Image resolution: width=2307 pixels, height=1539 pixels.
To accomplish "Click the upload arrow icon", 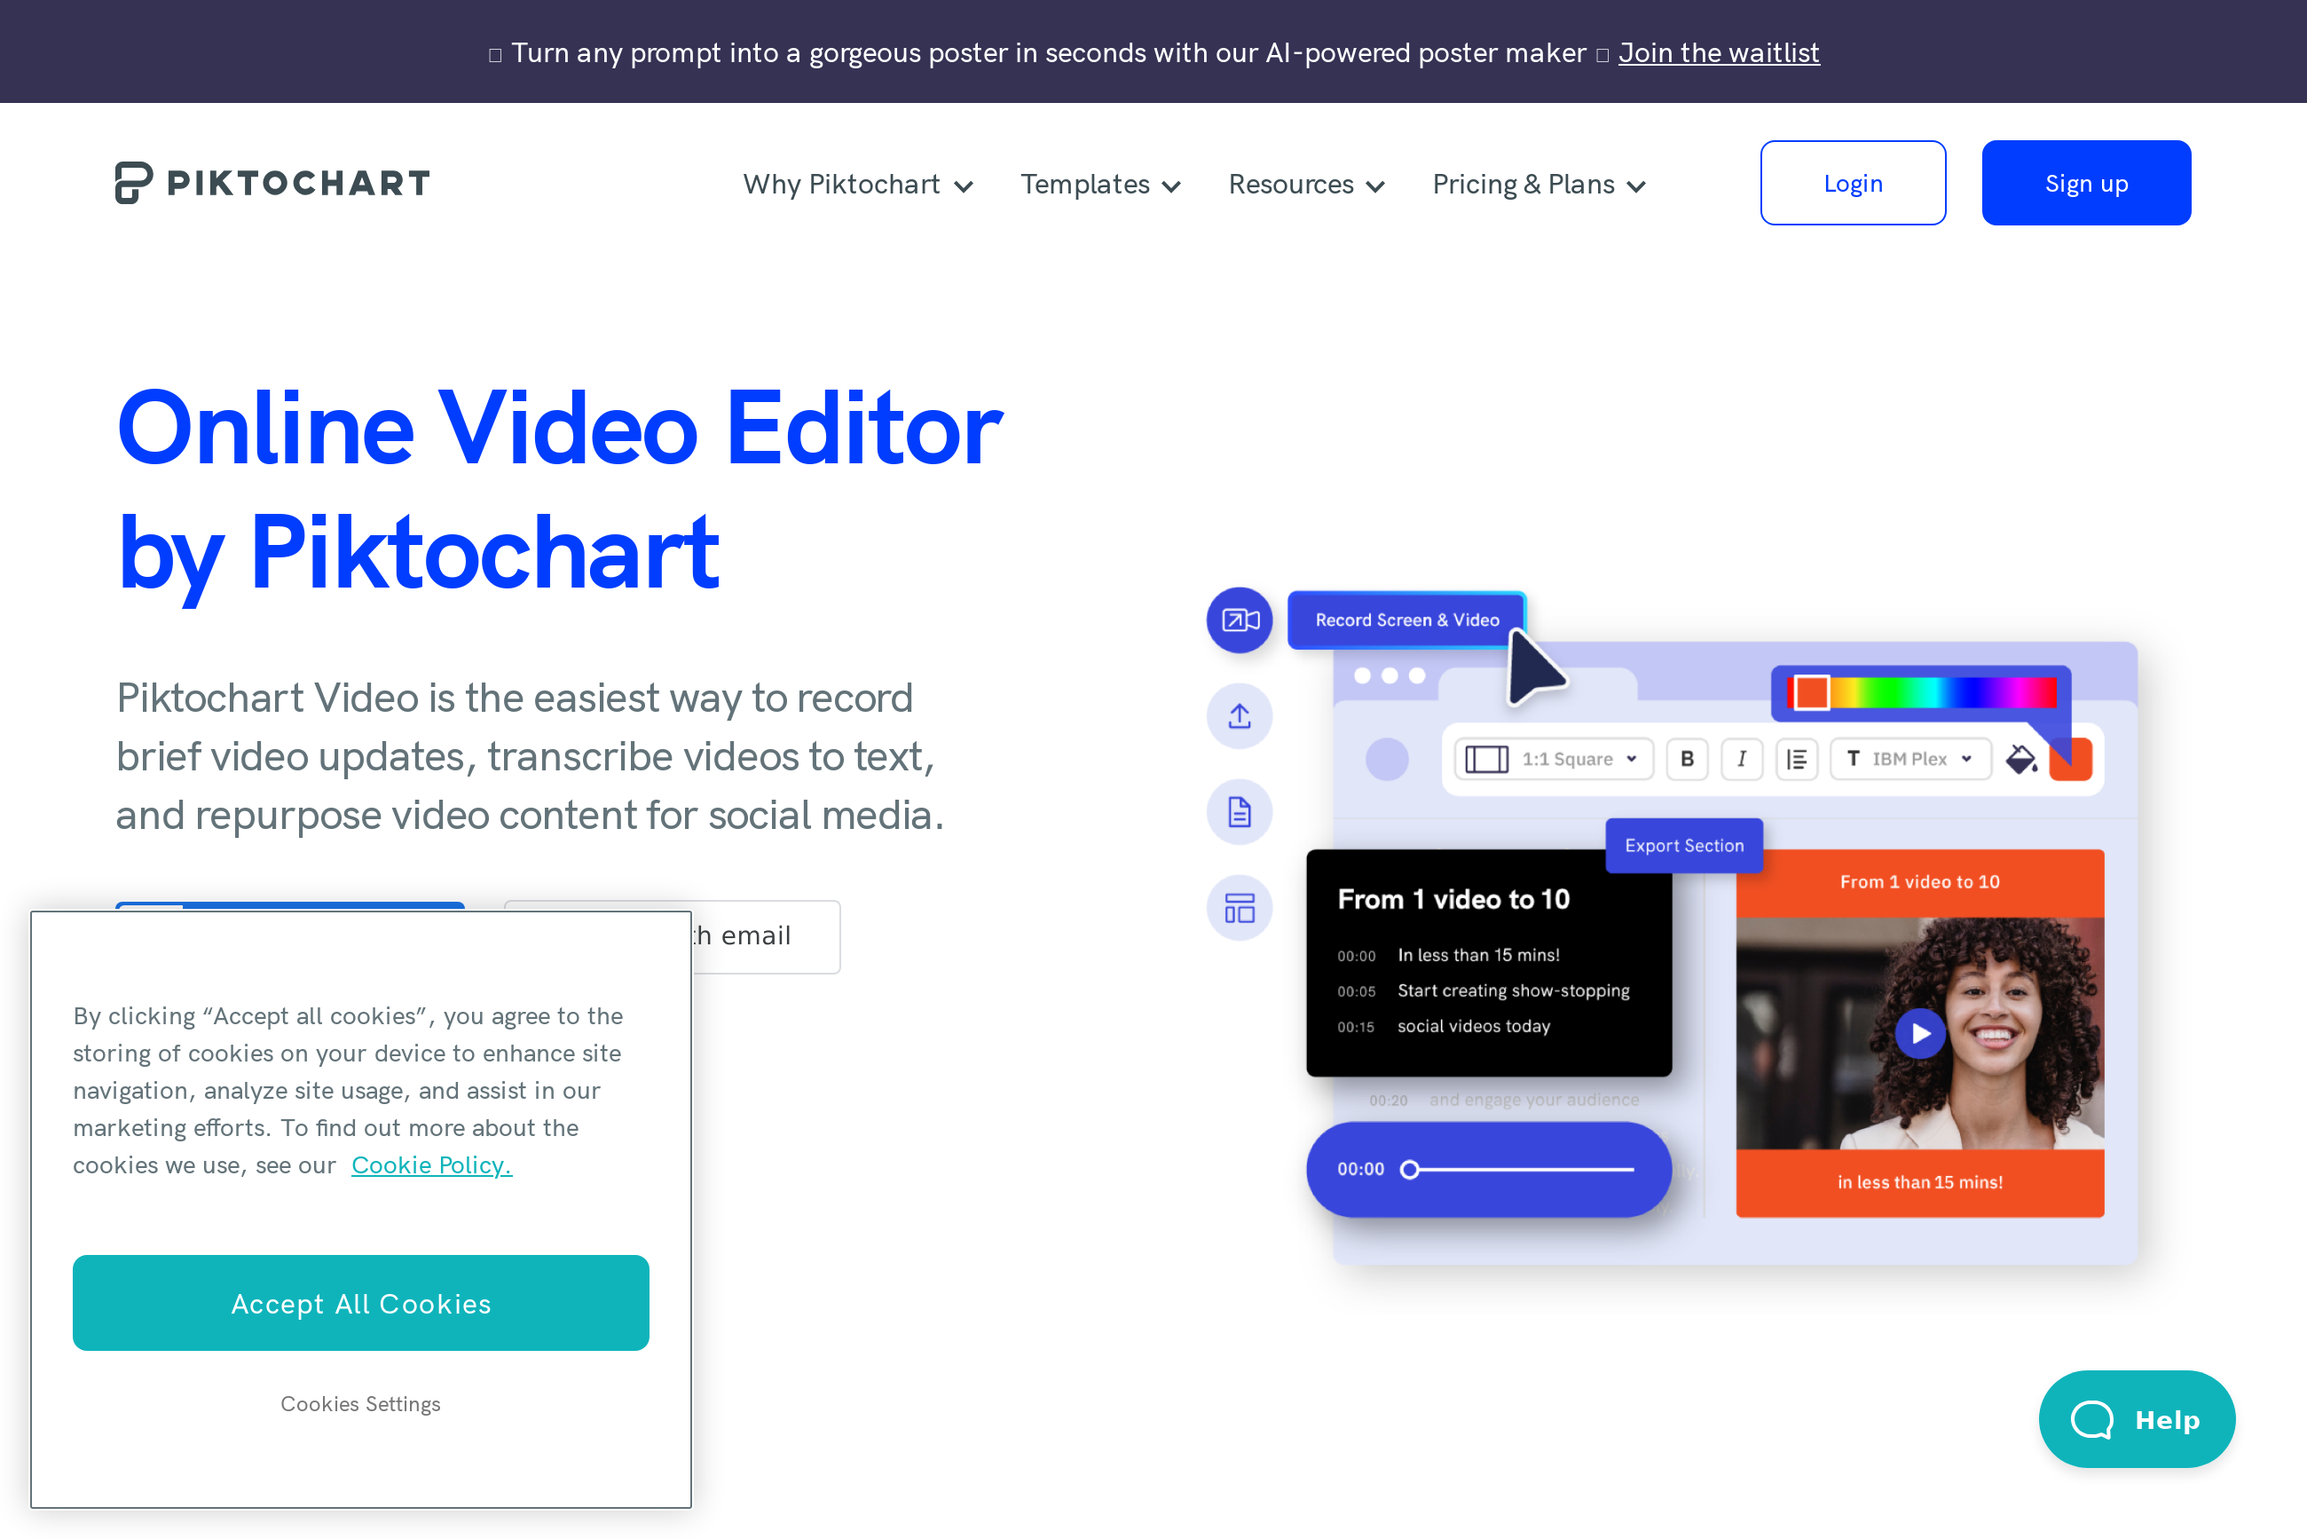I will point(1240,716).
